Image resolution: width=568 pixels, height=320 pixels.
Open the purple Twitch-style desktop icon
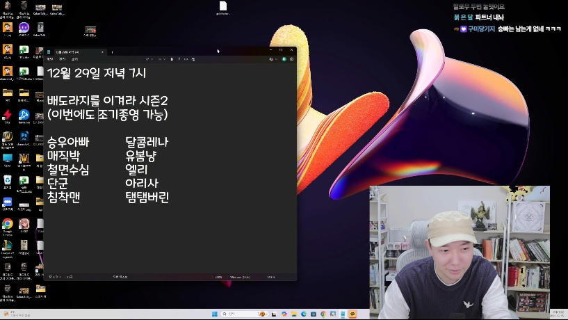[24, 28]
